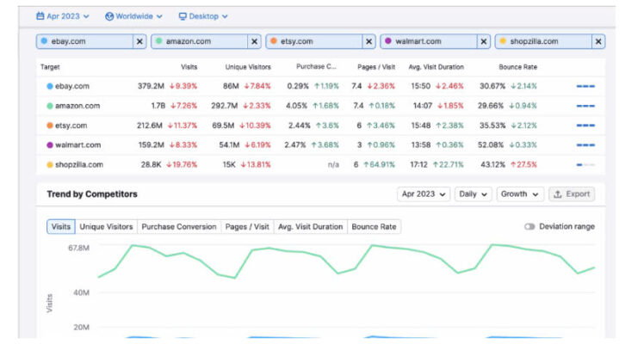Image resolution: width=644 pixels, height=344 pixels.
Task: Open amazon.com row in the table
Action: (x=320, y=106)
